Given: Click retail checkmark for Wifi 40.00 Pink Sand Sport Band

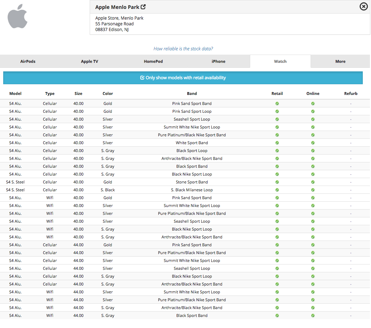Looking at the screenshot, I should 277,198.
